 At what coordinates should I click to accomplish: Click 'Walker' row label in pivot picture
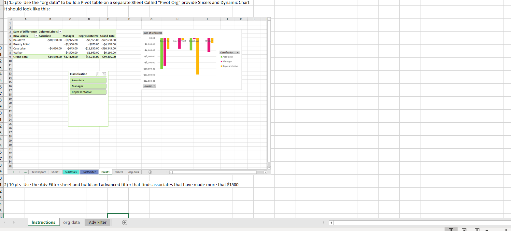18,53
